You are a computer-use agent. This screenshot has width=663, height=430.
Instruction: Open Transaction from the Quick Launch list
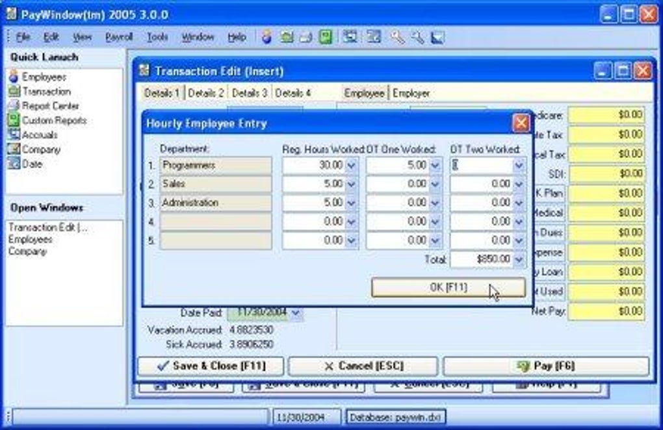pyautogui.click(x=39, y=91)
